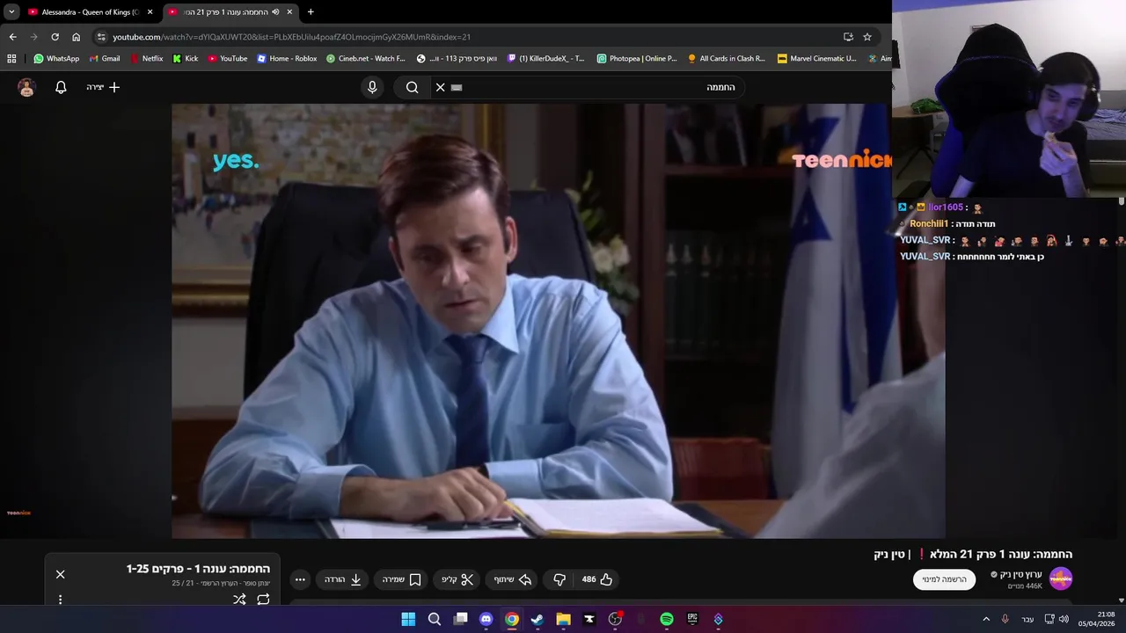Mute the החממה tab audio icon

click(275, 12)
